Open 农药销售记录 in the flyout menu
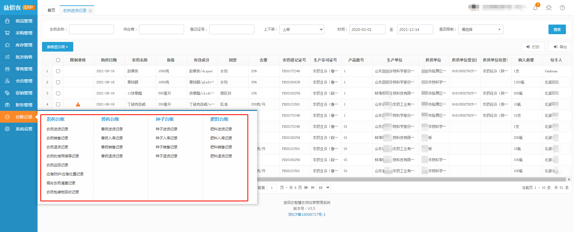 [57, 138]
